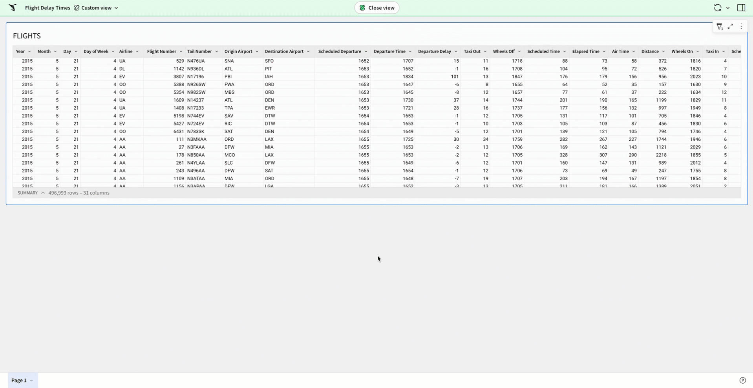Open the table filter icon

[x=719, y=27]
